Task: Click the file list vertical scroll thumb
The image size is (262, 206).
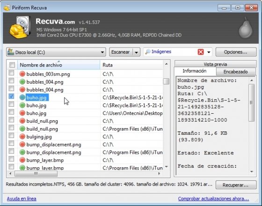Action: pyautogui.click(x=166, y=82)
